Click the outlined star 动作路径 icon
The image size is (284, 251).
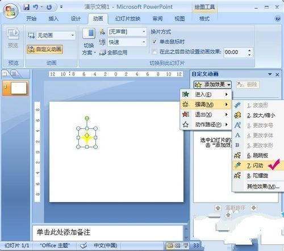186,124
